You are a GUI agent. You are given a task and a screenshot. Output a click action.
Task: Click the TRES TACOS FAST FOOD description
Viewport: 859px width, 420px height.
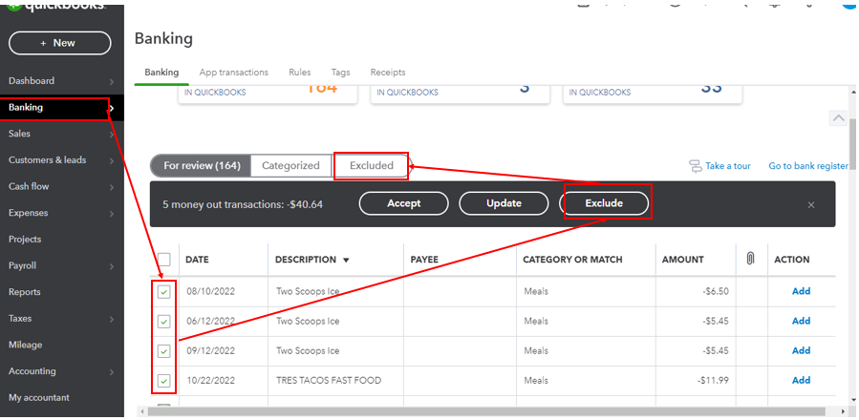coord(329,380)
